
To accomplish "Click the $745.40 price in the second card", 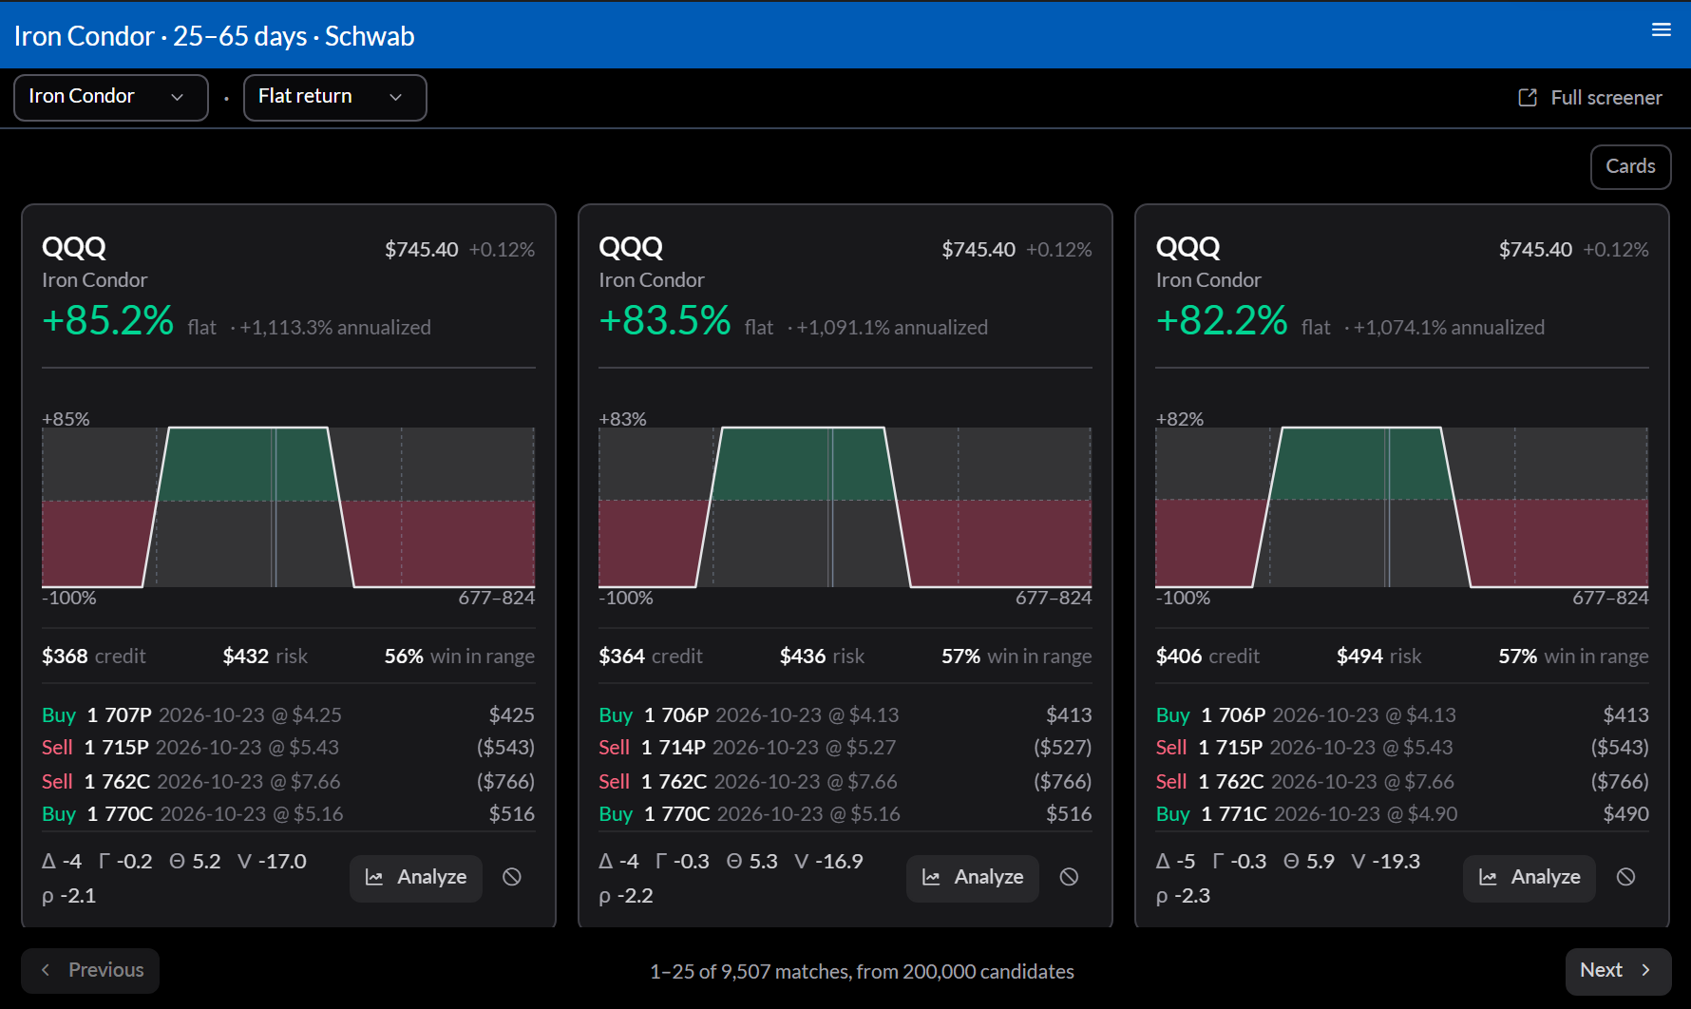I will click(x=978, y=250).
